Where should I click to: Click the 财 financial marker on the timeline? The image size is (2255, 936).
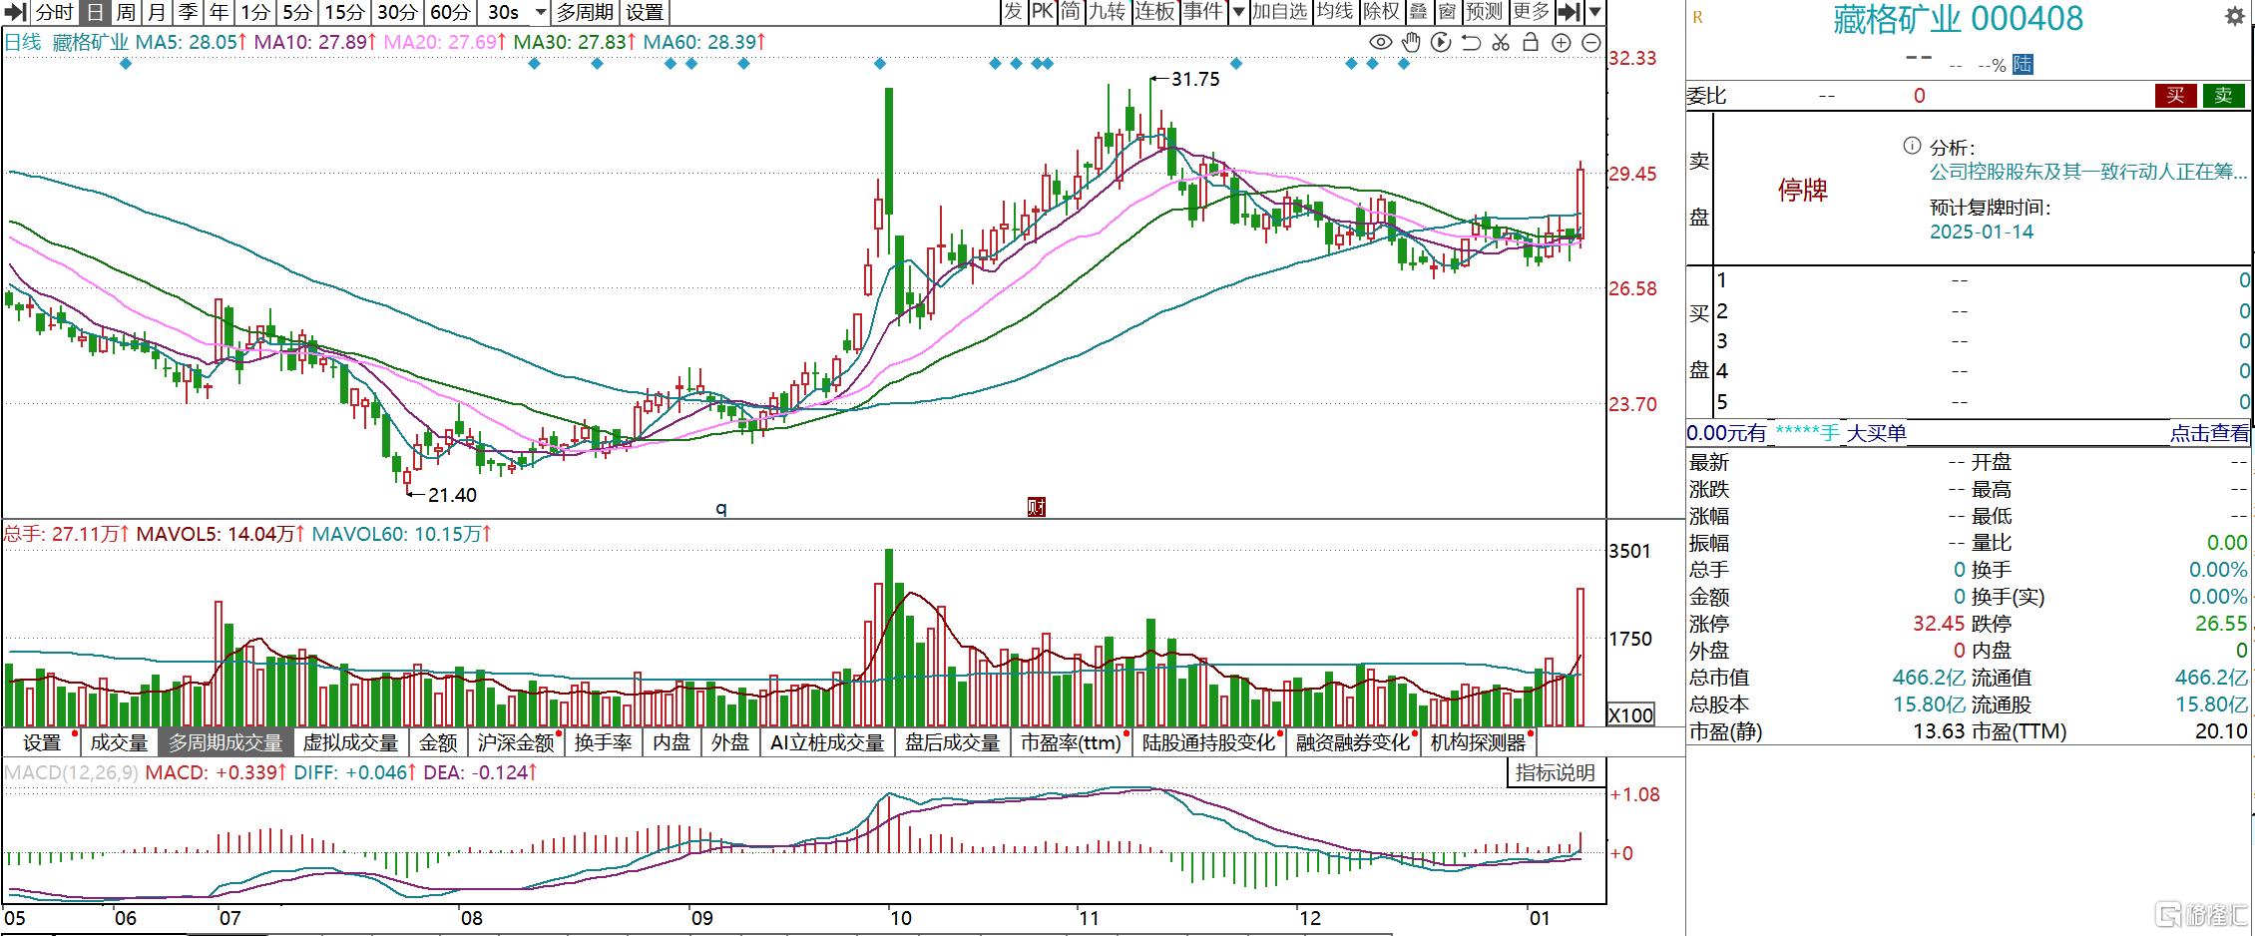(x=1036, y=507)
